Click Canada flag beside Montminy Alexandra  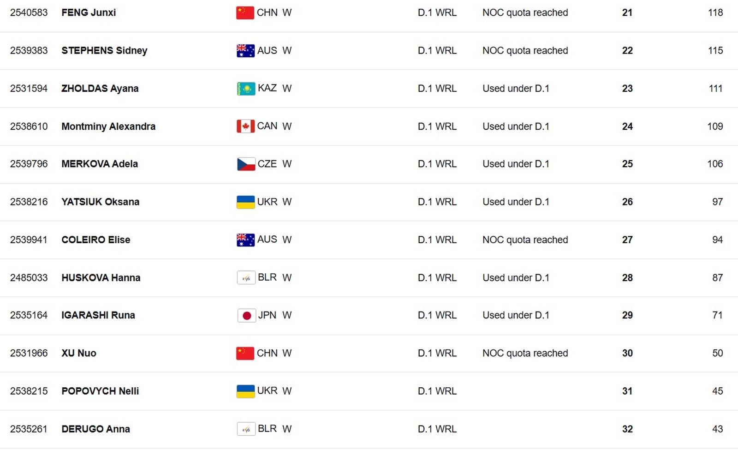[x=245, y=126]
